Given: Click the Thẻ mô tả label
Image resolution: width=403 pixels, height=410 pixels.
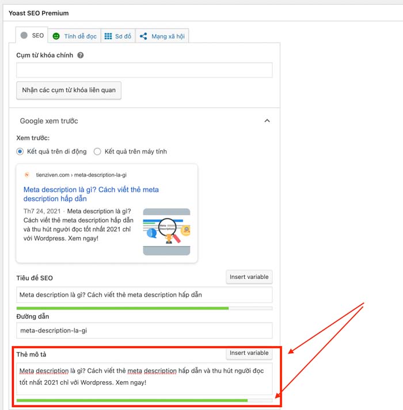Looking at the screenshot, I should [31, 354].
